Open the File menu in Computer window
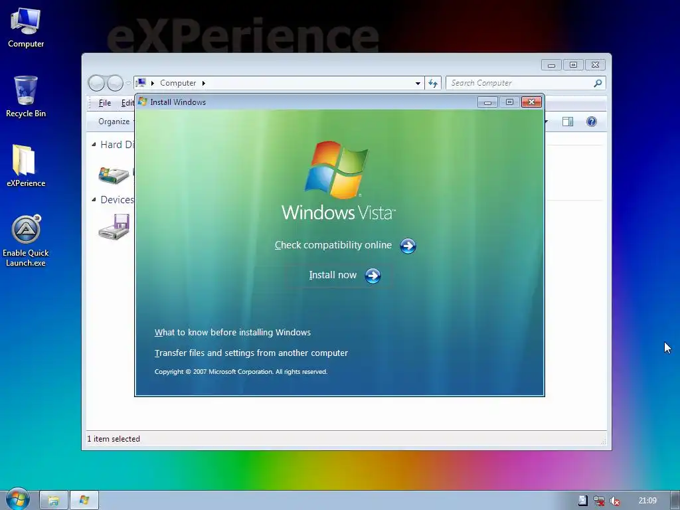This screenshot has width=680, height=510. pyautogui.click(x=104, y=103)
